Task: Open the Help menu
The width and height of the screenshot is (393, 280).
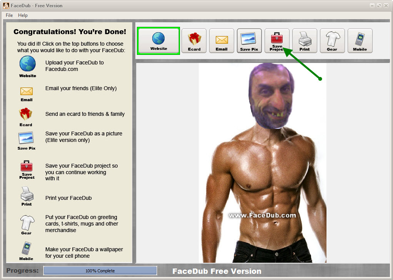Action: pyautogui.click(x=23, y=15)
